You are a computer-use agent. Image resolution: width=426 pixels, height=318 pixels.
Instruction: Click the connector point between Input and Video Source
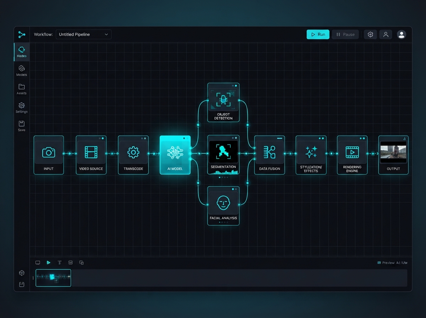[70, 154]
